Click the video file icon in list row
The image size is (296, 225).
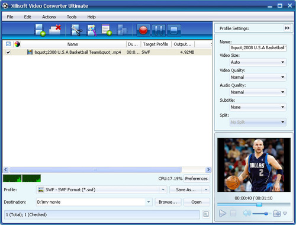tap(30, 52)
